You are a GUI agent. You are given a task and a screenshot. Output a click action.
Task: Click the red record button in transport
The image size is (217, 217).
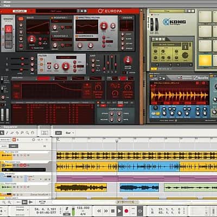[x=126, y=211]
